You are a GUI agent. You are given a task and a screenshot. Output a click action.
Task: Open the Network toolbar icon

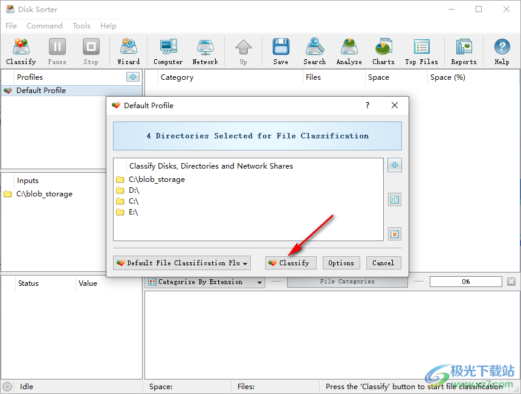click(205, 51)
